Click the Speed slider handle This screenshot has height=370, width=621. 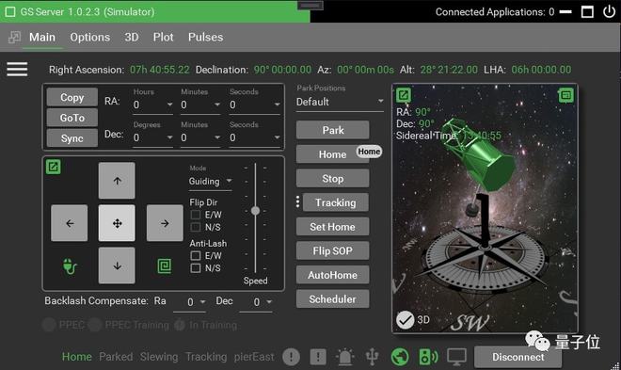pos(255,211)
